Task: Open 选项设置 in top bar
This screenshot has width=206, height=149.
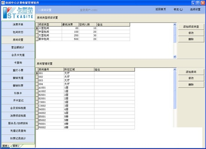Action: (x=195, y=9)
